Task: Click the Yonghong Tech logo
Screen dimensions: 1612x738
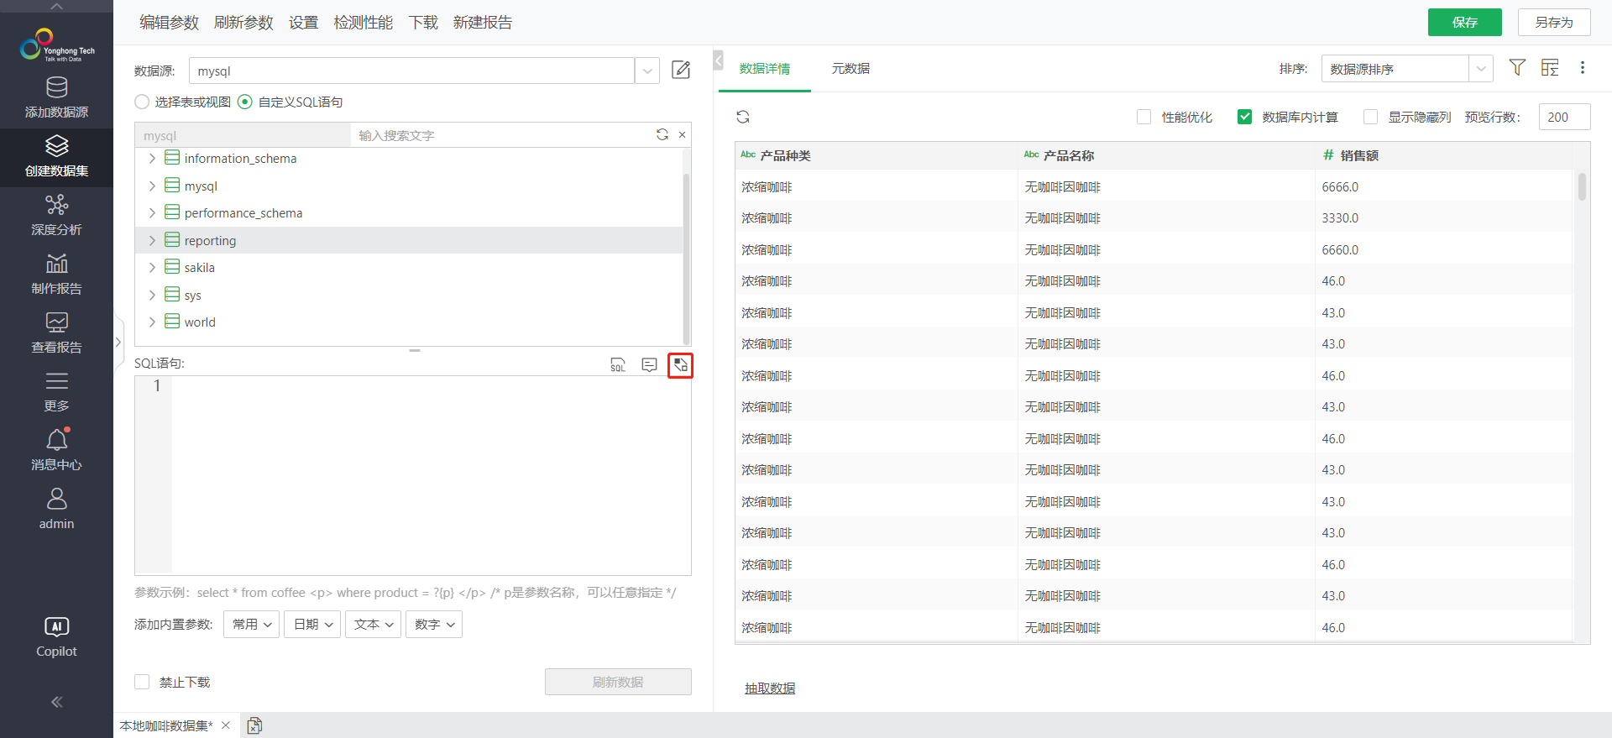Action: [x=56, y=45]
